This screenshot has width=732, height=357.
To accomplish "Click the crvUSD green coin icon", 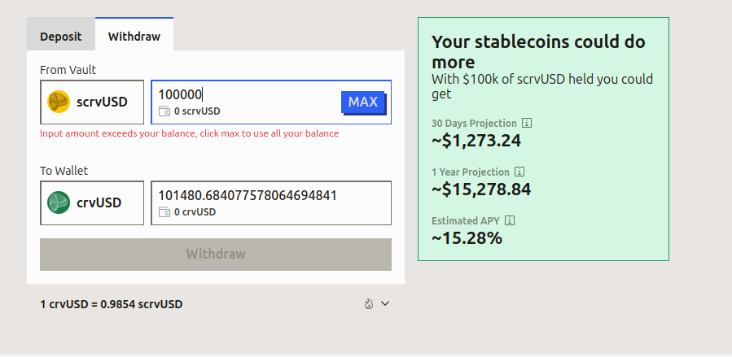I will pos(59,202).
